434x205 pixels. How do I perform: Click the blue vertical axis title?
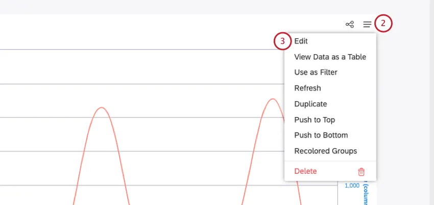pyautogui.click(x=366, y=195)
